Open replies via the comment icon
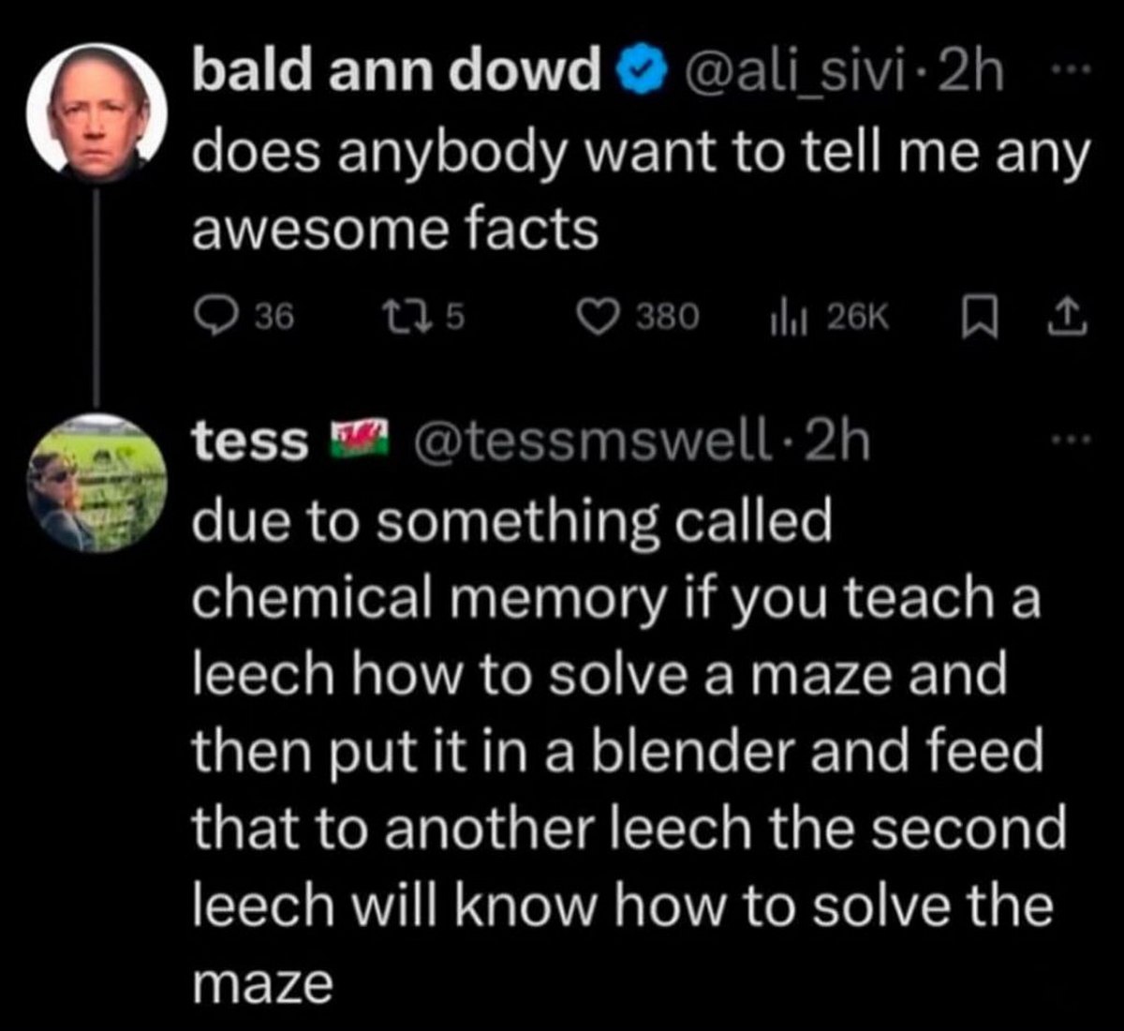Screen dimensions: 1124x1031 pyautogui.click(x=215, y=318)
